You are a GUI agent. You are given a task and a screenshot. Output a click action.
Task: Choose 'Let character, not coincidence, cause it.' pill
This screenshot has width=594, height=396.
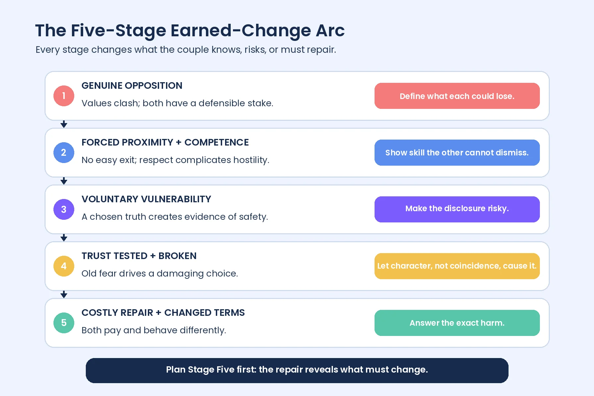(457, 266)
